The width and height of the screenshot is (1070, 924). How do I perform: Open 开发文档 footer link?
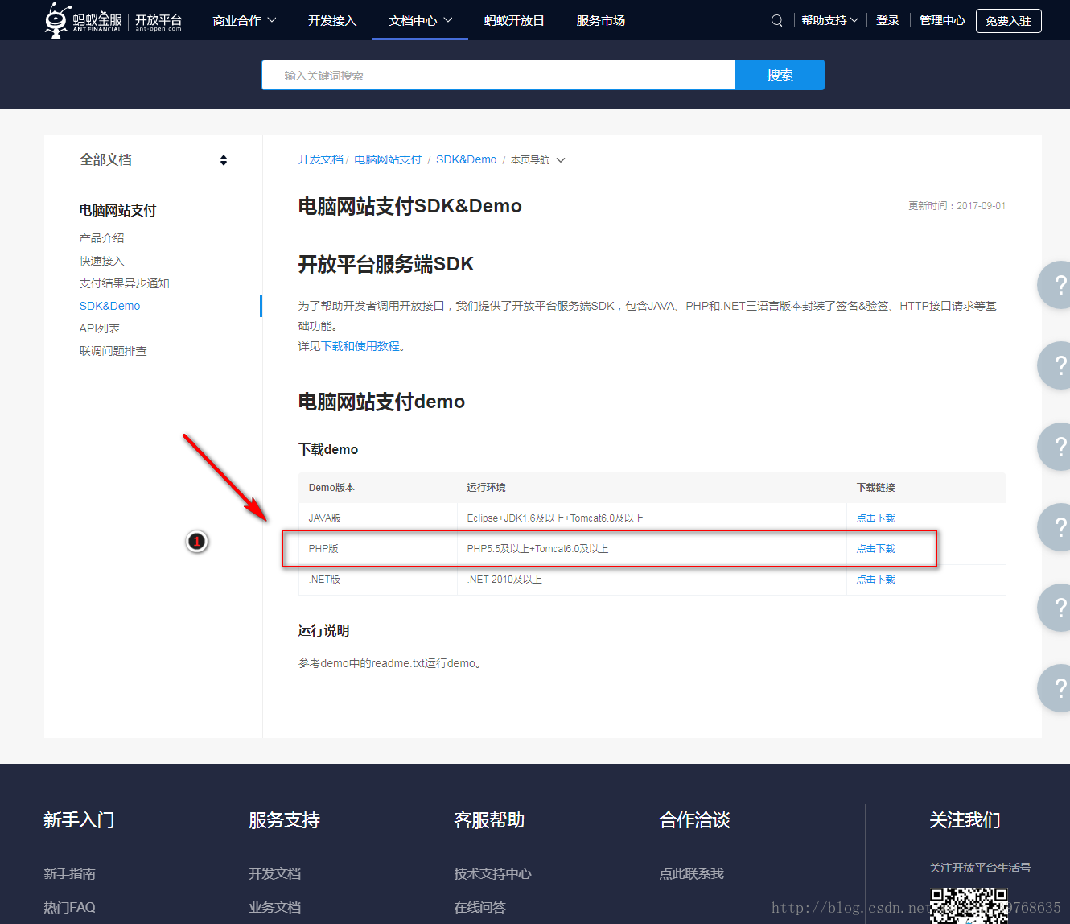tap(275, 873)
